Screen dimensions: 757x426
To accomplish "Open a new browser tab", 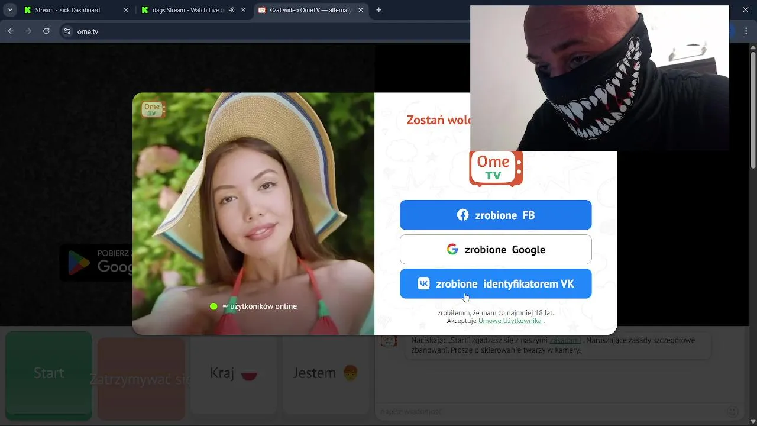I will tap(379, 10).
